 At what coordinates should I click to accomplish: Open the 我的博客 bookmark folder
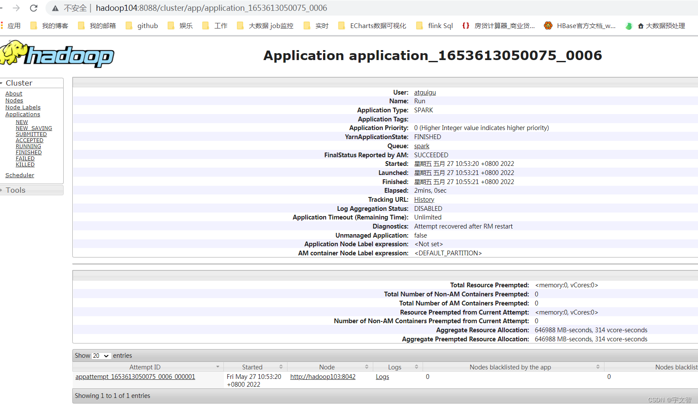(x=49, y=26)
